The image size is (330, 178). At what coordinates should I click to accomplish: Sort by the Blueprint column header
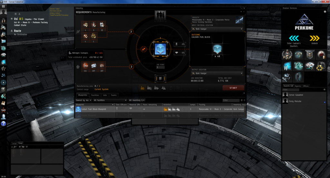point(95,104)
